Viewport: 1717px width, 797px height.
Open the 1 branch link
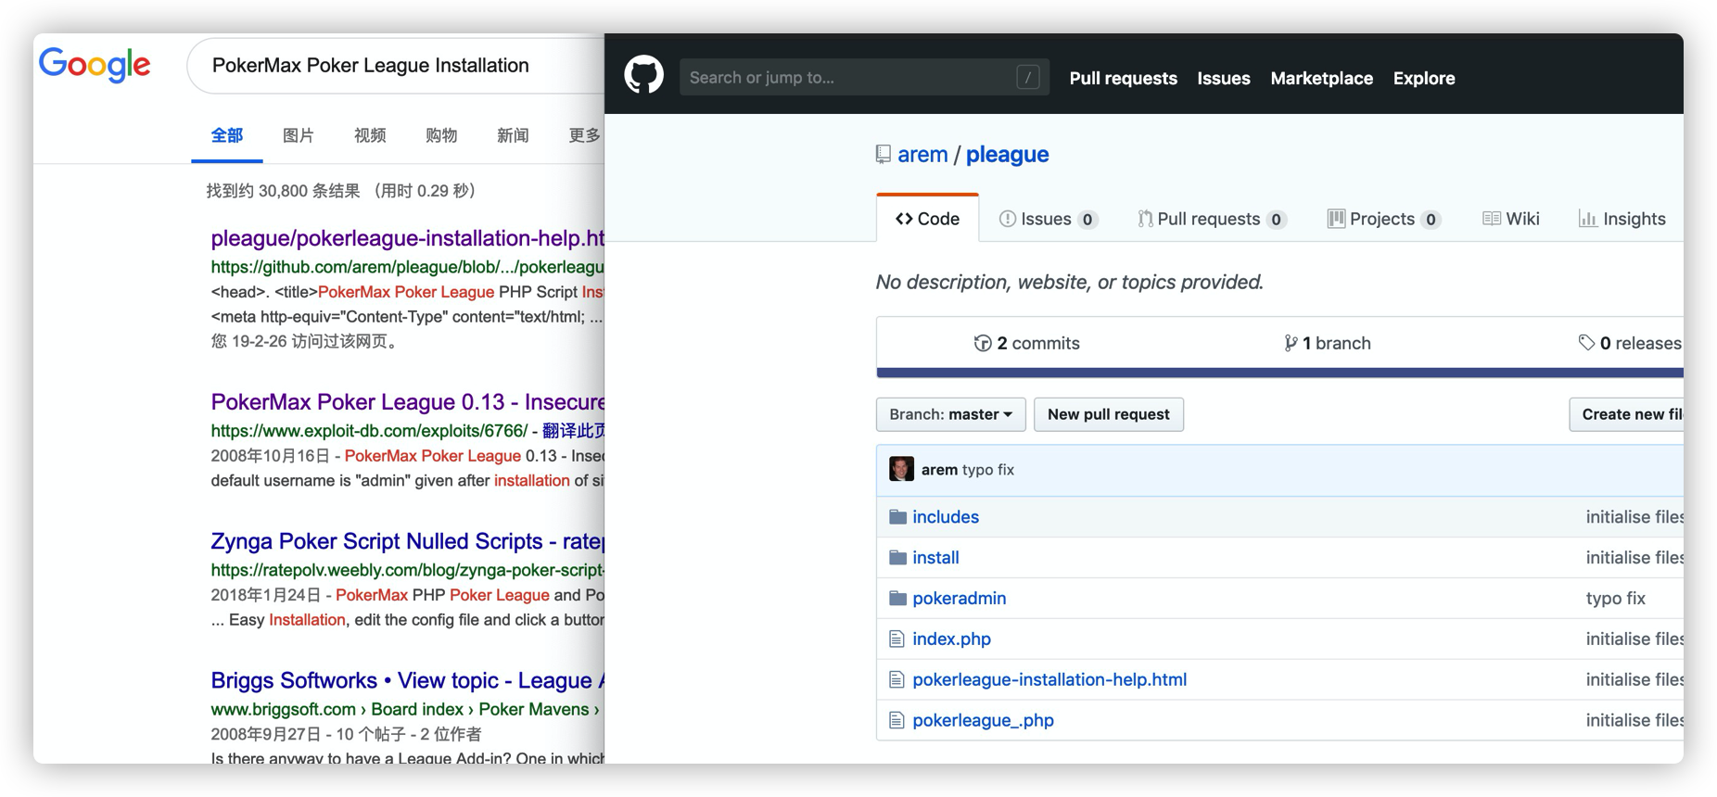point(1327,343)
